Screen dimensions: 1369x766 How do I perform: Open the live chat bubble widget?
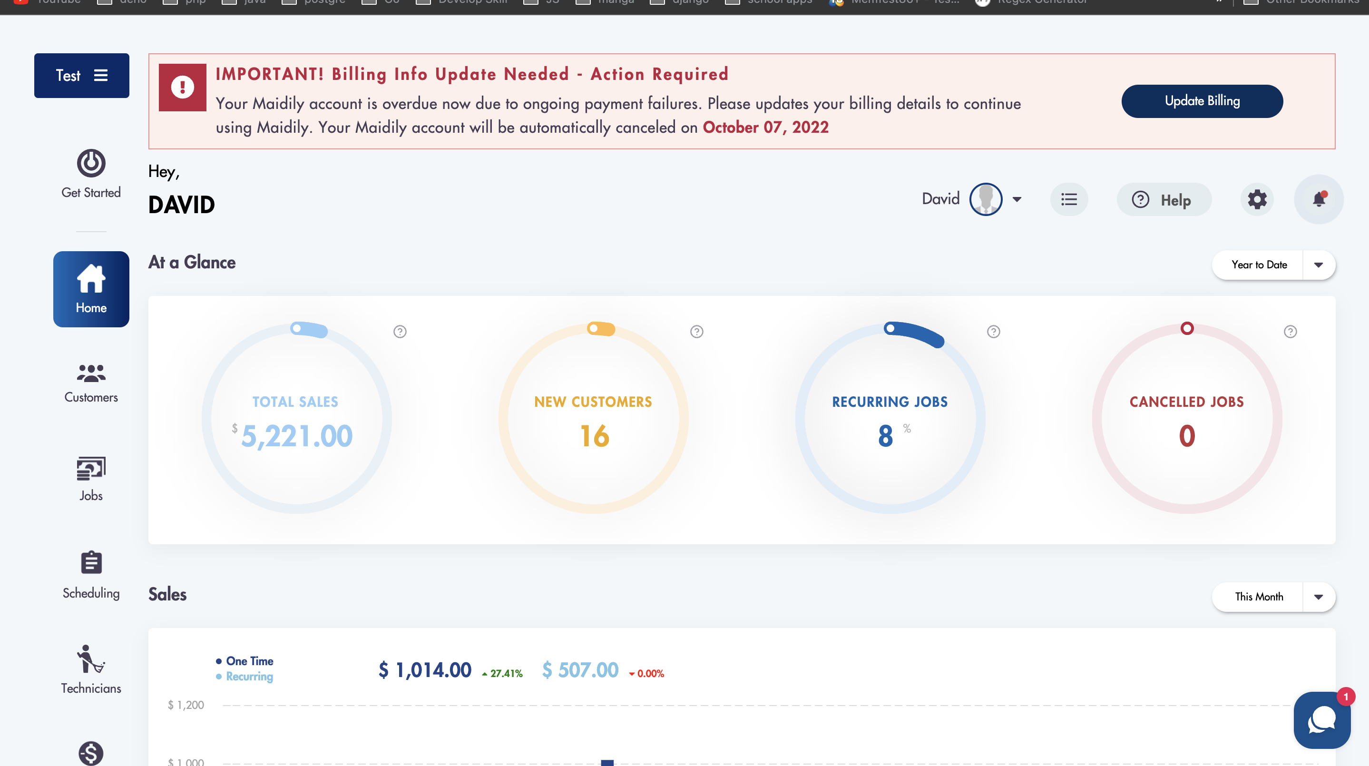[x=1322, y=720]
